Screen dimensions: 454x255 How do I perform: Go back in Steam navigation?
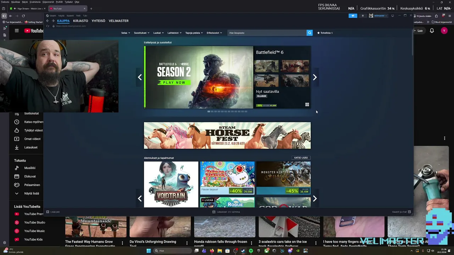click(x=48, y=21)
